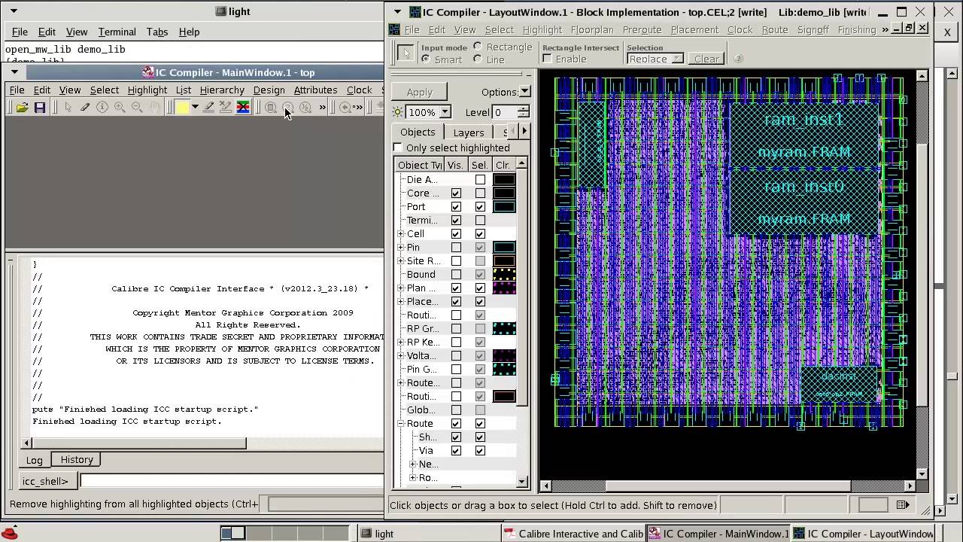Switch to the Layers tab

468,132
